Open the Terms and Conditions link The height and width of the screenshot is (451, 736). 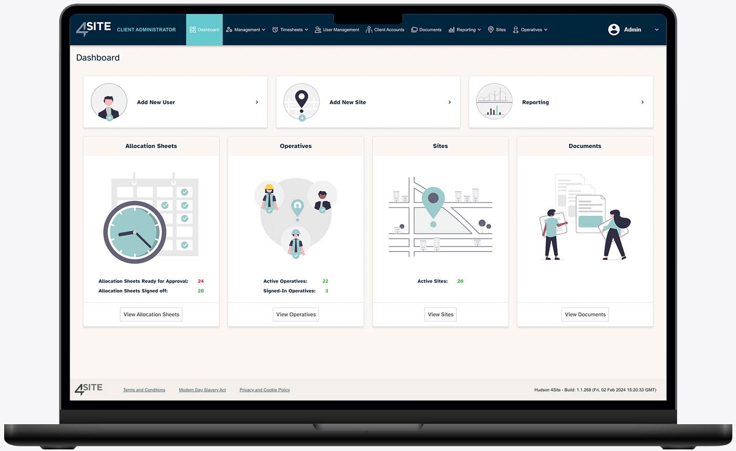(x=144, y=390)
